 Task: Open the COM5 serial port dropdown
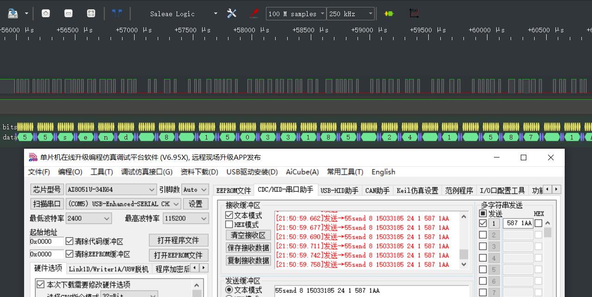point(124,204)
